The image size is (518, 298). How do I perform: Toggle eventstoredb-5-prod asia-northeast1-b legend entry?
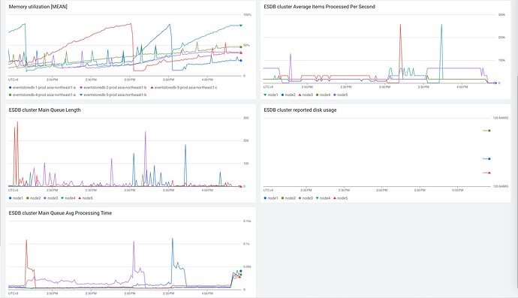(113, 95)
